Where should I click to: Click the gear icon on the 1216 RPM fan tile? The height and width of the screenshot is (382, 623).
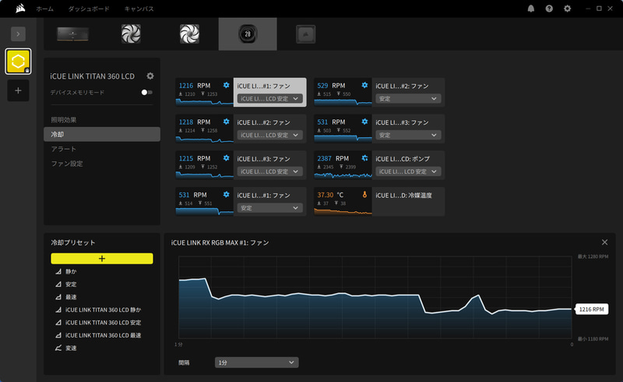(x=226, y=85)
